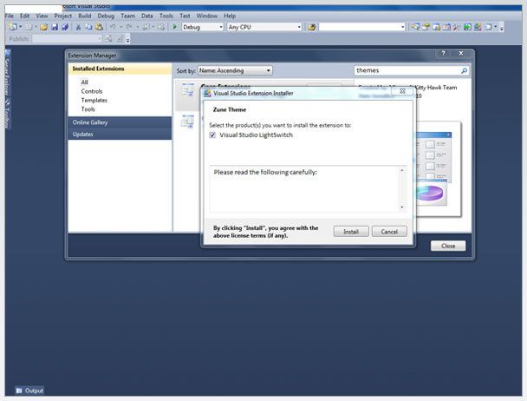This screenshot has width=527, height=401.
Task: Click the Open File folder icon
Action: point(43,27)
